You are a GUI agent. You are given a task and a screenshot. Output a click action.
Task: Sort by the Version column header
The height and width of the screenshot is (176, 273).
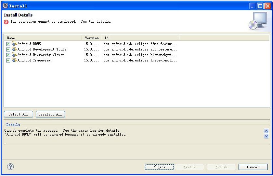pos(92,38)
